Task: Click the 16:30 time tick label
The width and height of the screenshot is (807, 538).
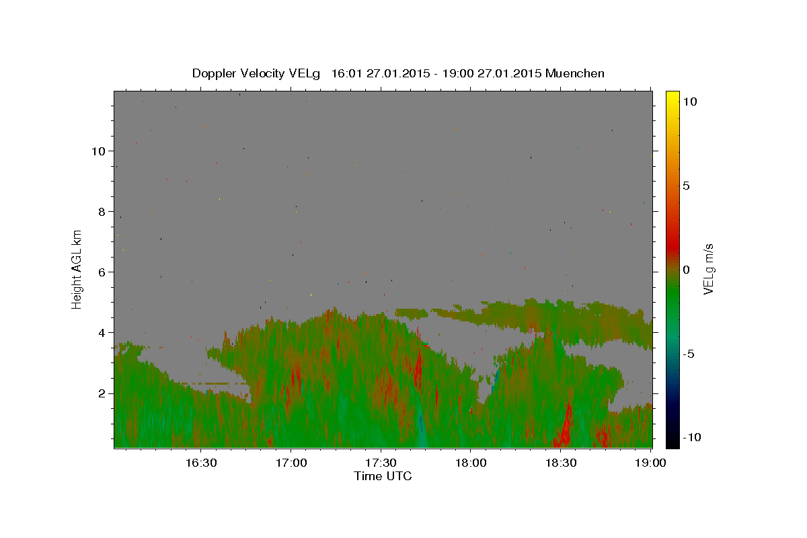Action: 200,463
